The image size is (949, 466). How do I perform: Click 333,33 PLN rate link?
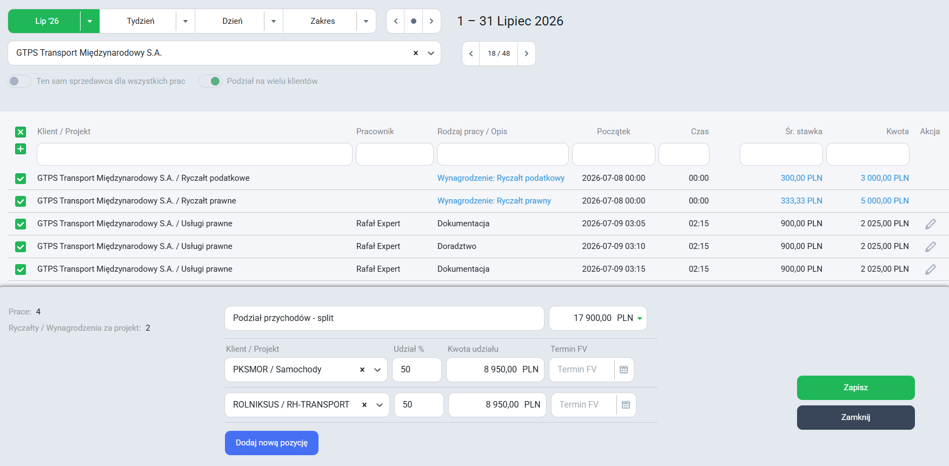[801, 201]
